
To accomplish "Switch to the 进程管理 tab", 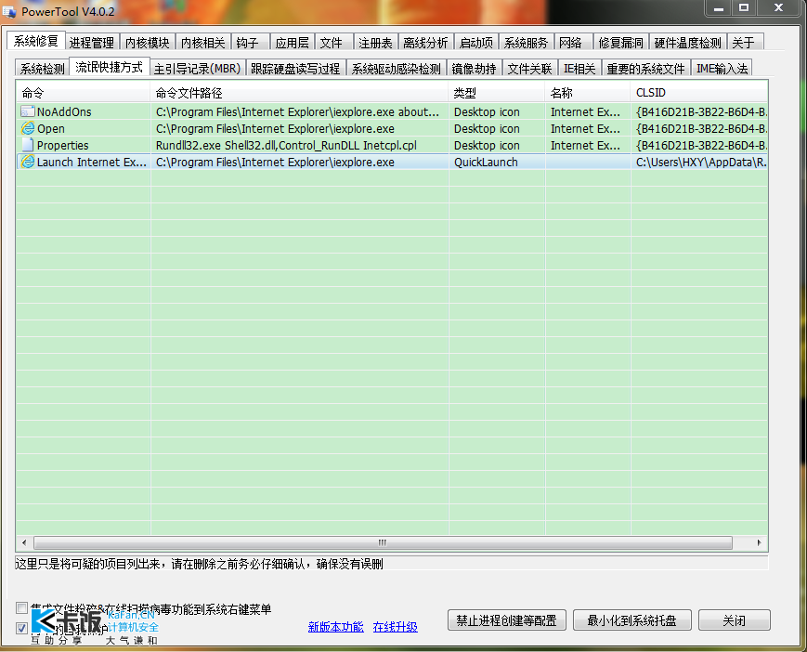I will [92, 43].
